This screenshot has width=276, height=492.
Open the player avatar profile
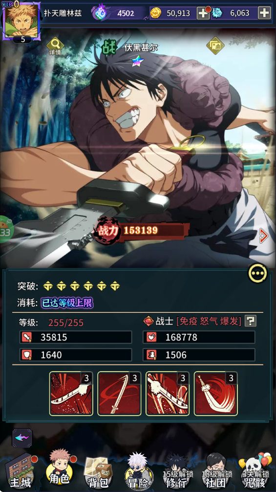point(21,21)
